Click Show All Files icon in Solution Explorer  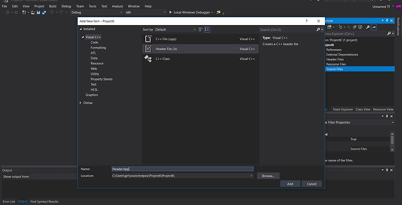tap(360, 27)
